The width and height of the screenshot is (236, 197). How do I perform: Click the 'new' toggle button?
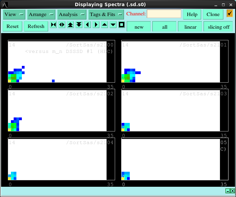(139, 27)
